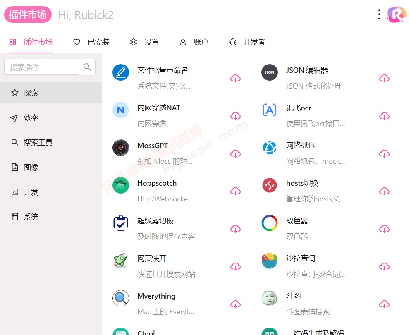409x335 pixels.
Task: Select the 探索 category
Action: (51, 93)
